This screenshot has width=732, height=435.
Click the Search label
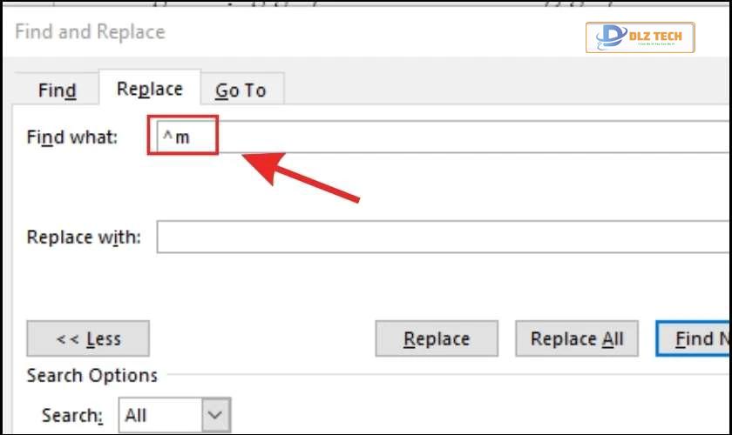tap(72, 415)
